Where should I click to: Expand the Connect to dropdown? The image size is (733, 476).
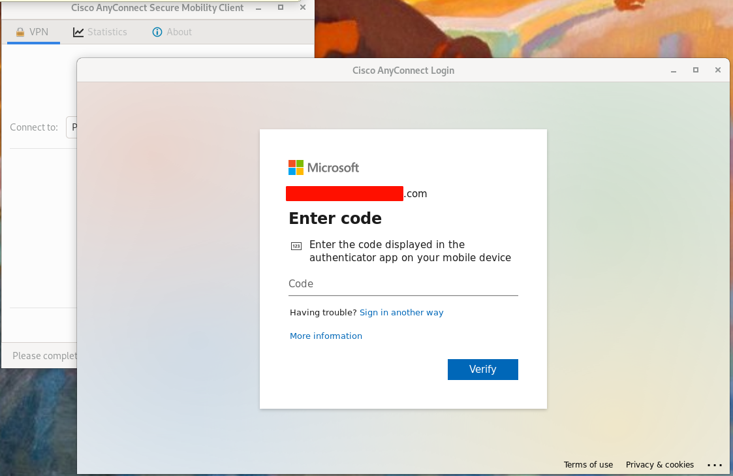pos(72,127)
